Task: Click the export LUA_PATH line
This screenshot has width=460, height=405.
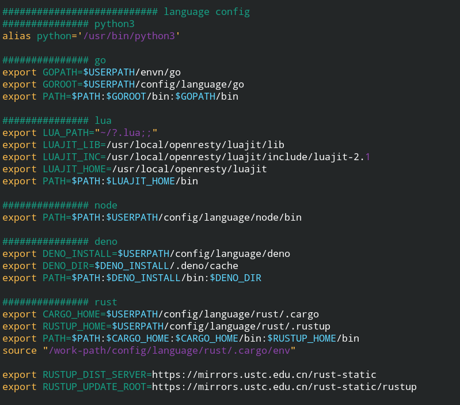Action: pyautogui.click(x=80, y=133)
